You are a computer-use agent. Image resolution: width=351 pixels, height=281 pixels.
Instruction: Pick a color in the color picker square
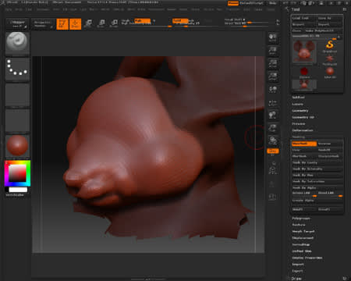pyautogui.click(x=18, y=173)
